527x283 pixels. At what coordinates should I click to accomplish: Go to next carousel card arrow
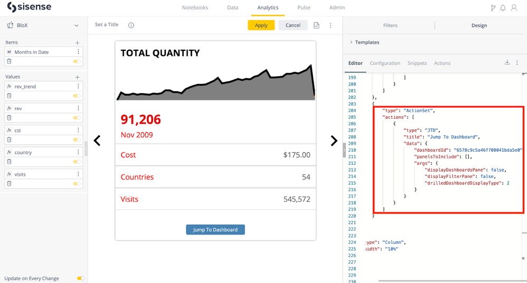tap(334, 140)
